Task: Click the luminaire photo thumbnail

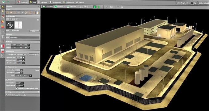Action: pyautogui.click(x=10, y=25)
